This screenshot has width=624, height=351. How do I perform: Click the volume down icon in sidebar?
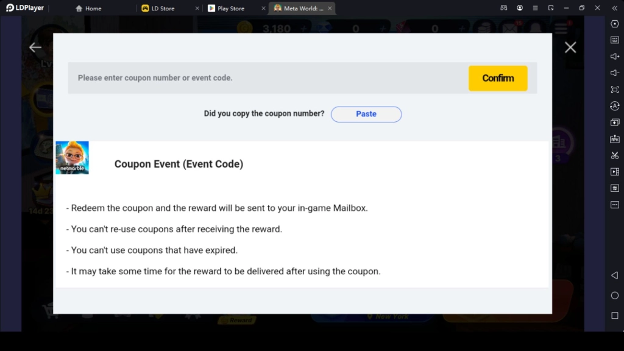tap(615, 73)
